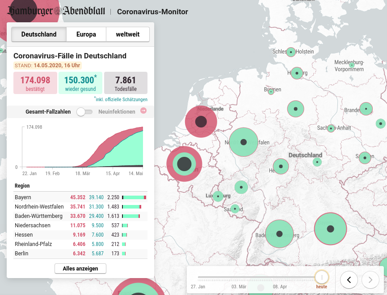Click the Hamburger Abendblatt logo

pyautogui.click(x=57, y=12)
